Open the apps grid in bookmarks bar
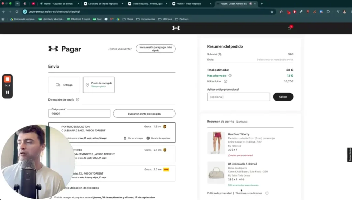The height and width of the screenshot is (200, 352). [x=3, y=19]
